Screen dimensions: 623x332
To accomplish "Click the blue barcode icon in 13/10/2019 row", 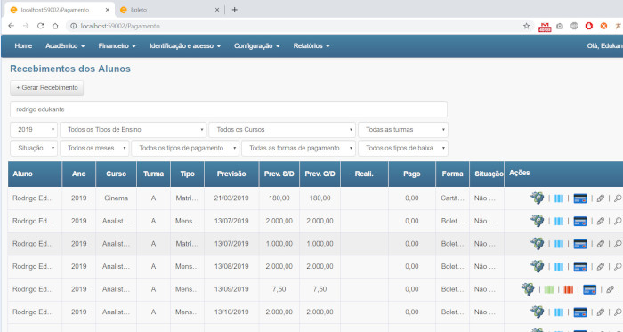I will point(558,312).
